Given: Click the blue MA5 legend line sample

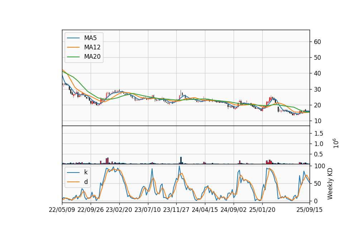Looking at the screenshot, I should (x=73, y=38).
